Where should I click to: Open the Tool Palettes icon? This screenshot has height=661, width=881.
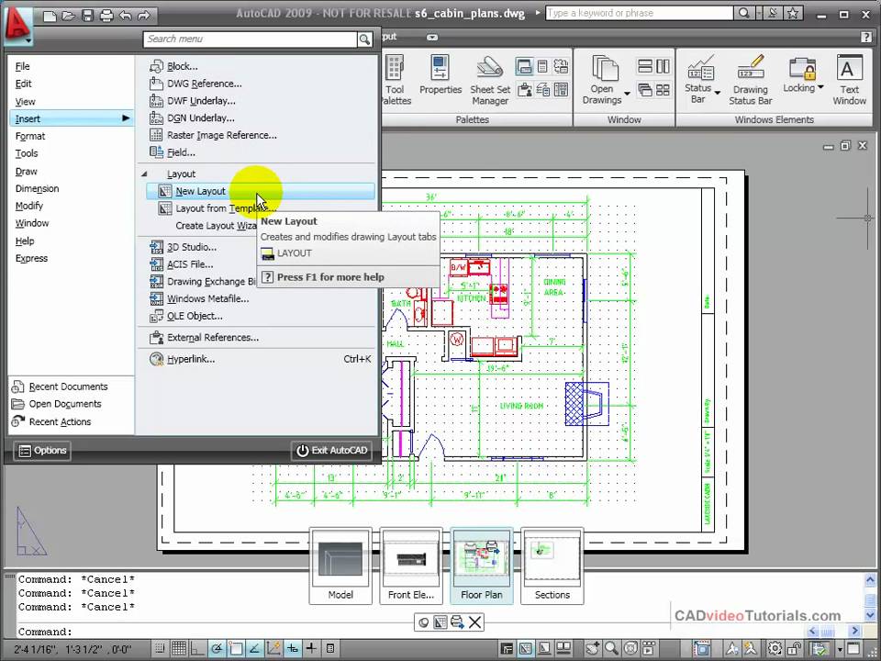point(396,80)
